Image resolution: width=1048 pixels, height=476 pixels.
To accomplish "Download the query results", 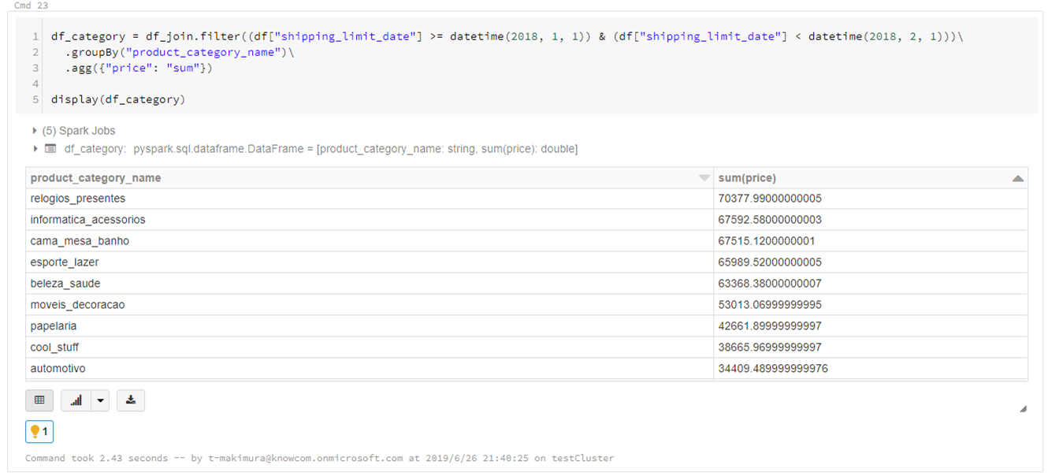I will pyautogui.click(x=131, y=400).
